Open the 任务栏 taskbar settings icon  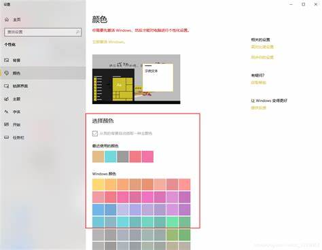[x=7, y=137]
